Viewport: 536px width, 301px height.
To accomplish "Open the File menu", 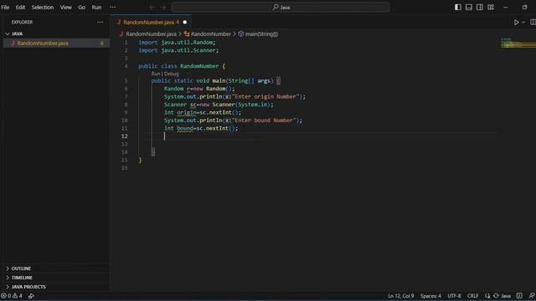I will [5, 8].
